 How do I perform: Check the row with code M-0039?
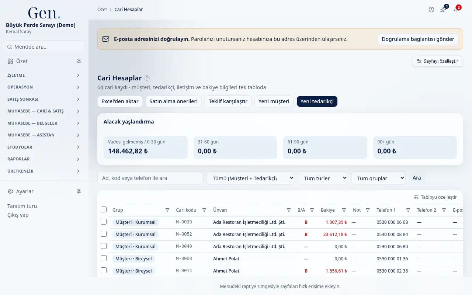(x=104, y=222)
